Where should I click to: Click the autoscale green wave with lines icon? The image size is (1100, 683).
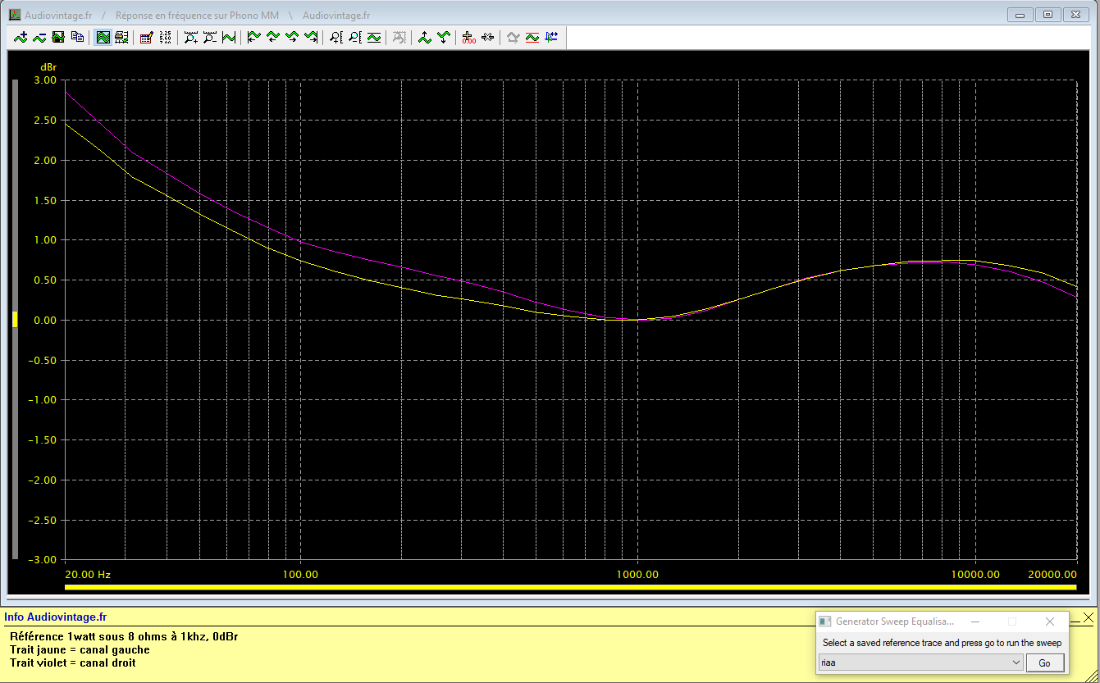374,37
